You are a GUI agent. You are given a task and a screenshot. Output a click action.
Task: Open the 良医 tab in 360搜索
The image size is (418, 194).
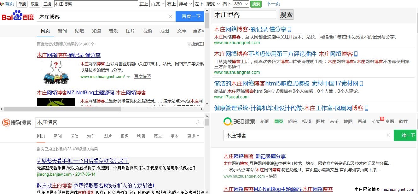pyautogui.click(x=390, y=121)
